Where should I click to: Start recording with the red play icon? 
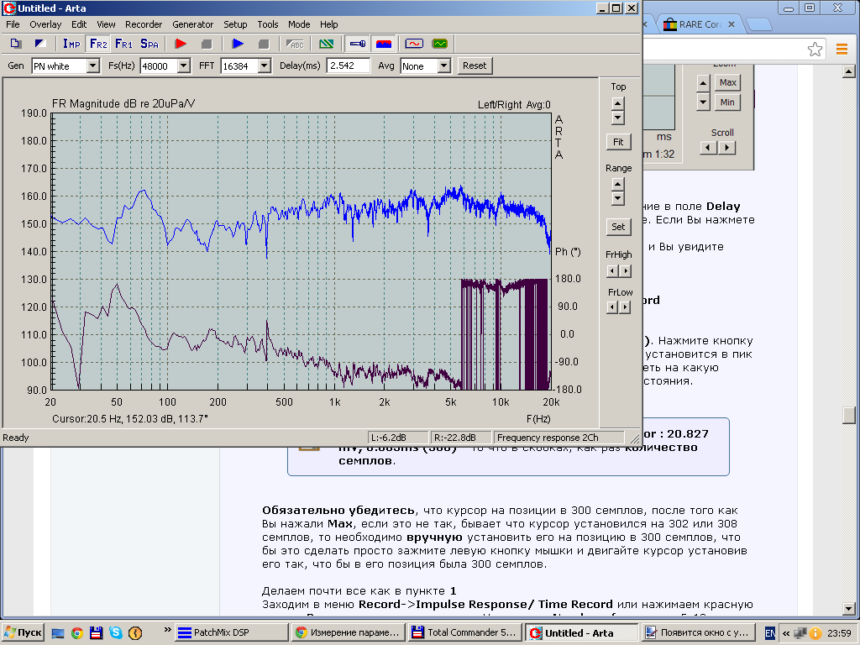tap(180, 44)
